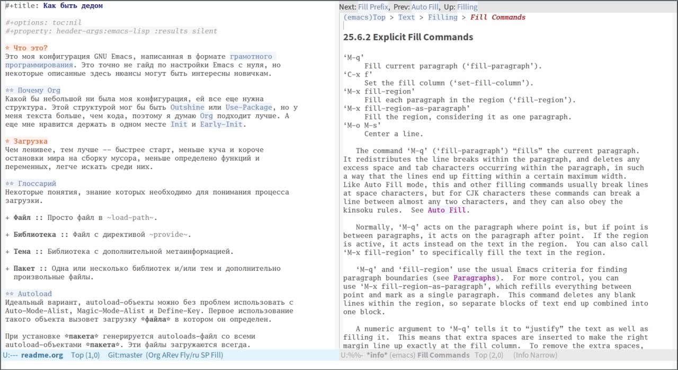Screen dimensions: 678x370
Task: Follow the Fill Prefix next-node link
Action: coord(373,7)
